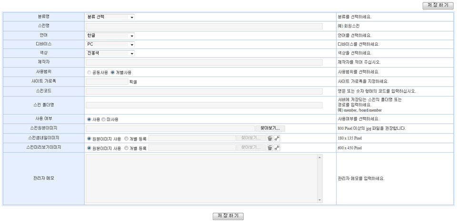This screenshot has width=457, height=222.
Task: Click wrench icon in 스킨미리보기이미지 row
Action: [x=277, y=148]
